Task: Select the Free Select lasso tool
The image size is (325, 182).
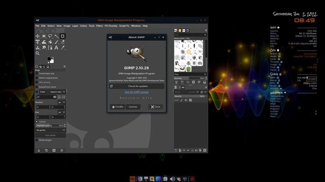Action: 50,36
